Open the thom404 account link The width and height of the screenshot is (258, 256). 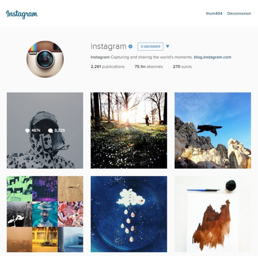[214, 13]
